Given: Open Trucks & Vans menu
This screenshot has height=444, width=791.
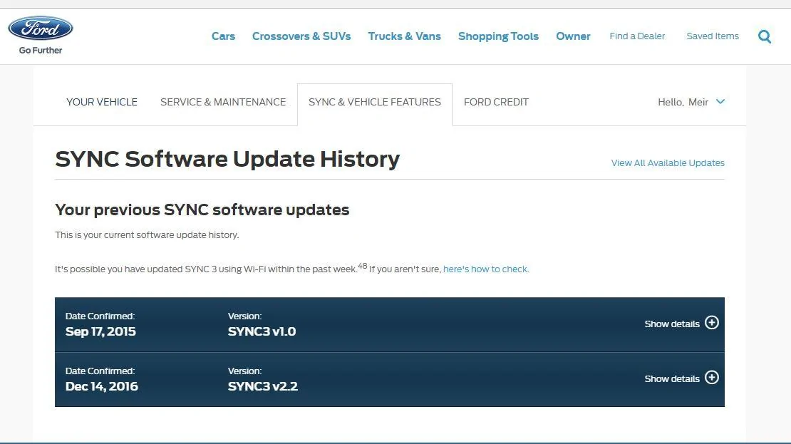Looking at the screenshot, I should tap(405, 36).
